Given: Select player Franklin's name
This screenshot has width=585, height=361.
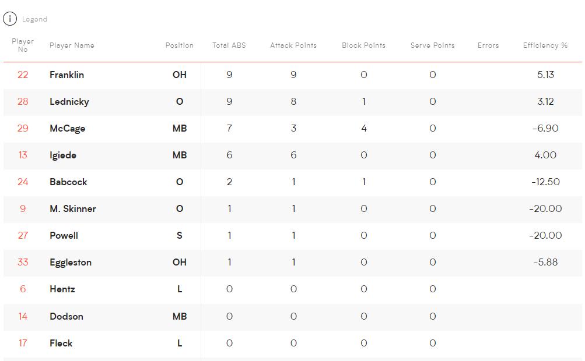Looking at the screenshot, I should pyautogui.click(x=67, y=75).
